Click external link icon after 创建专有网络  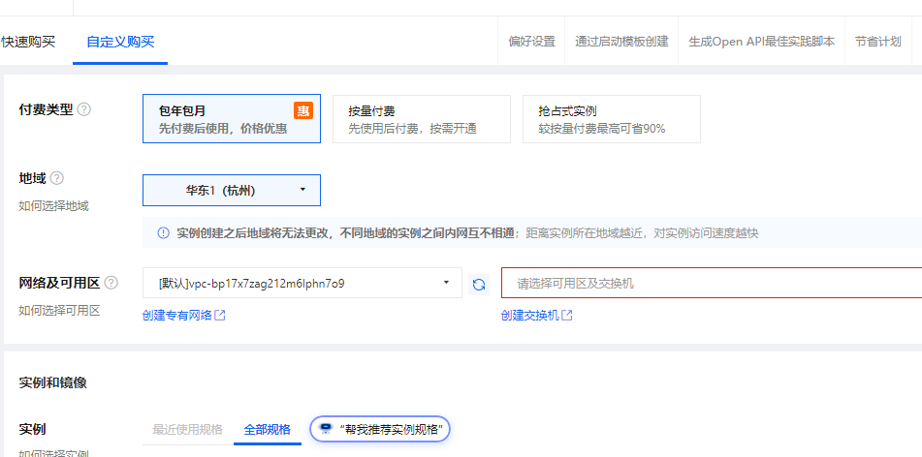coord(220,316)
